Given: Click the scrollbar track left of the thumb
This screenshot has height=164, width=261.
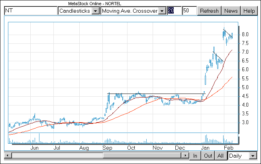Looking at the screenshot, I should 57,156.
